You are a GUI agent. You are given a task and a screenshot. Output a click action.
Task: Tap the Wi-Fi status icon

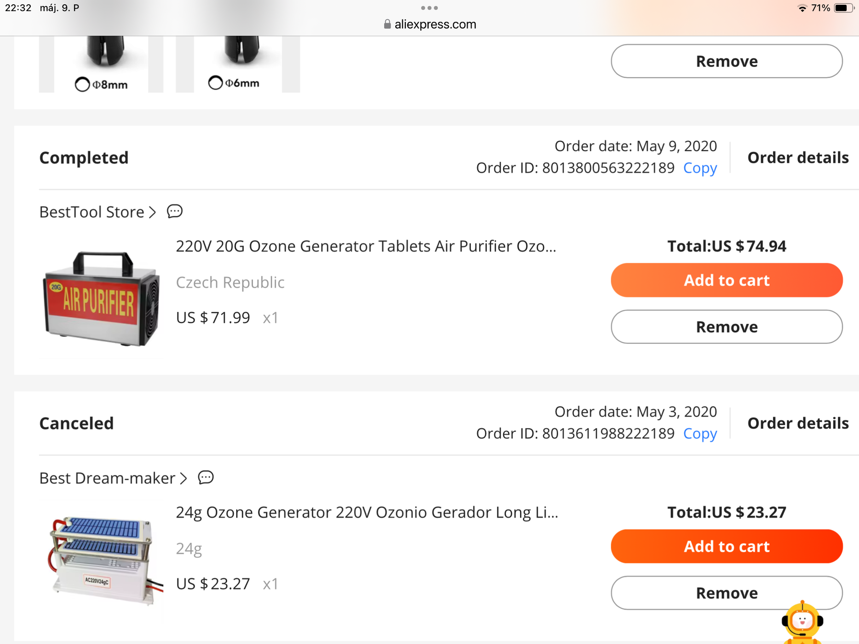click(802, 8)
